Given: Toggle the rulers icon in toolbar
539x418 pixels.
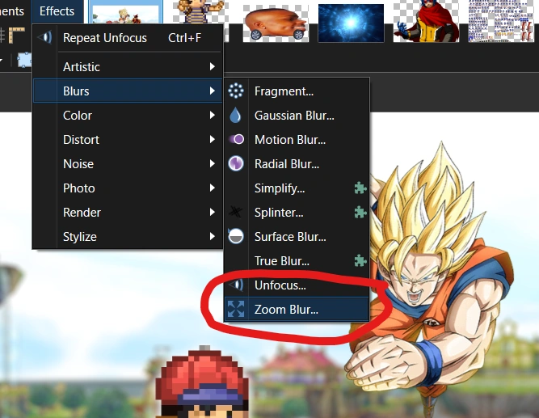Looking at the screenshot, I should (16, 35).
